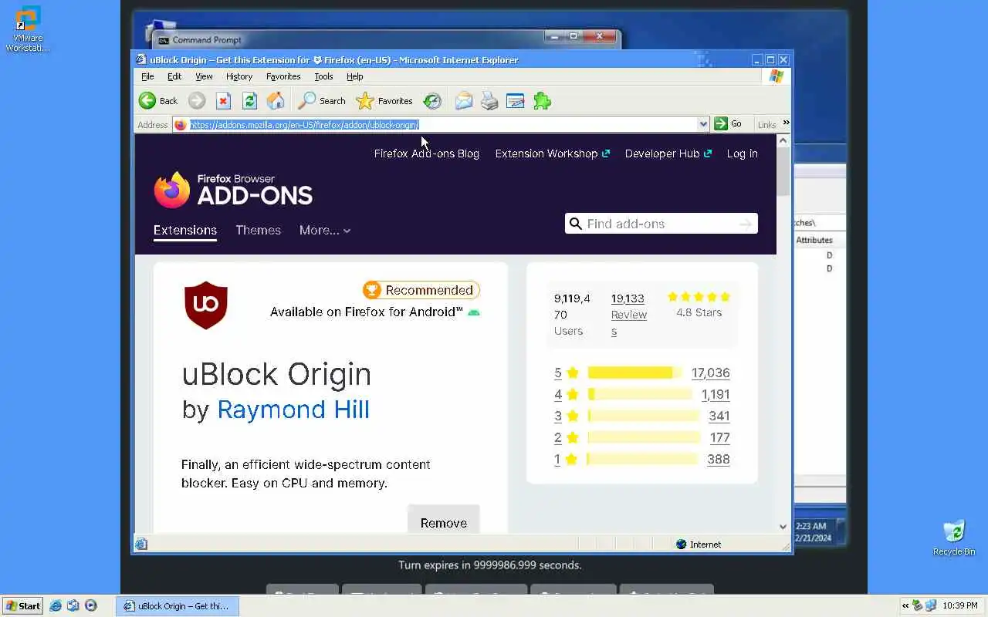Click the Edit page toolbar icon

tap(515, 101)
